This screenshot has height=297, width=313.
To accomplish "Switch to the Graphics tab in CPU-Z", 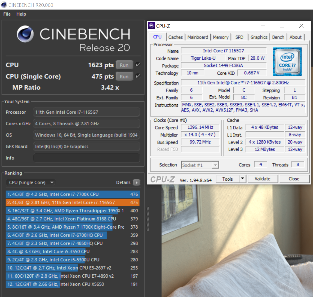I will click(259, 37).
